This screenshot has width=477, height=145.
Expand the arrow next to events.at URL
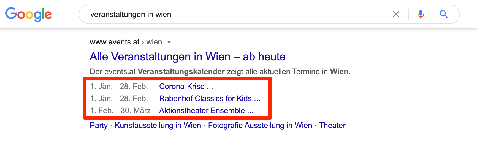169,42
